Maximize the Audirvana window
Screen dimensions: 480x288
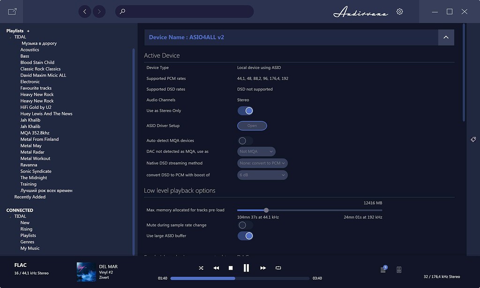[450, 12]
